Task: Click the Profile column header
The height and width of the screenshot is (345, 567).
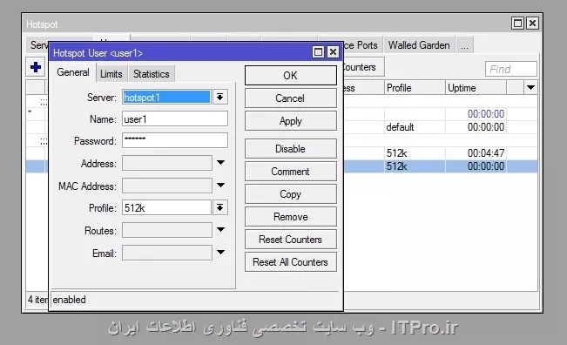Action: click(x=415, y=88)
